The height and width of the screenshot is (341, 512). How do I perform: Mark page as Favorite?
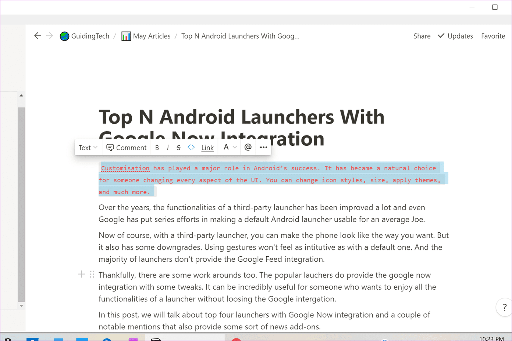(x=493, y=36)
